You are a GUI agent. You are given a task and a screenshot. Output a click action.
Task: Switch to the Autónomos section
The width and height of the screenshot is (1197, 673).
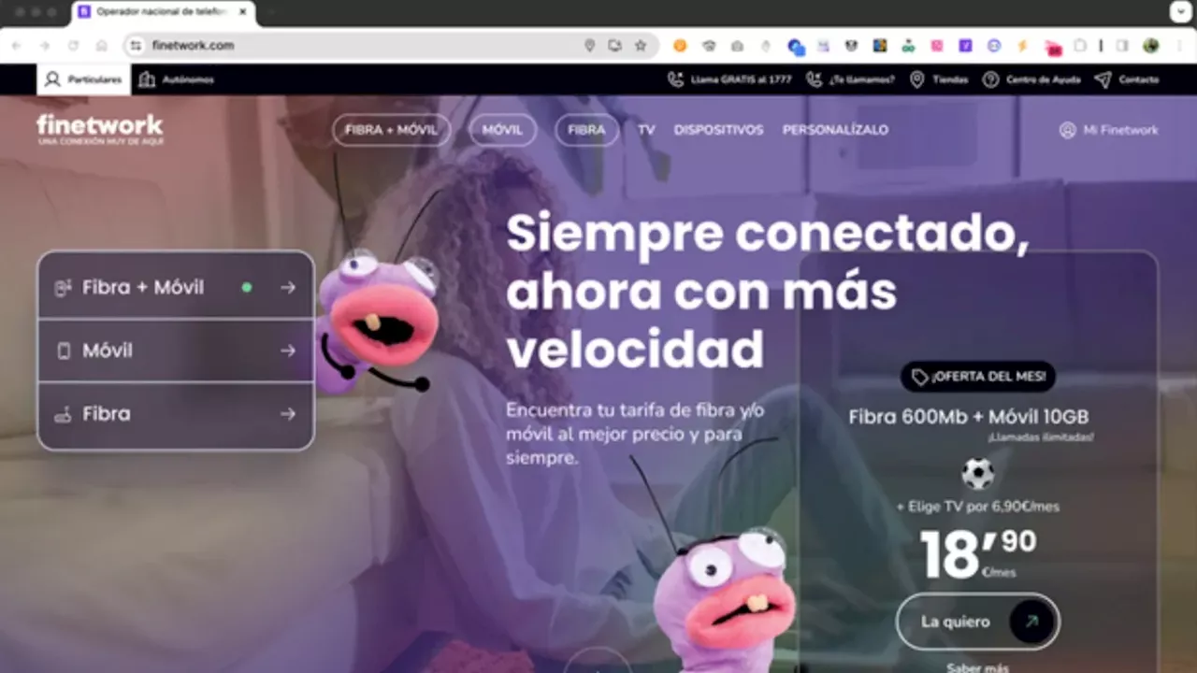(x=176, y=79)
